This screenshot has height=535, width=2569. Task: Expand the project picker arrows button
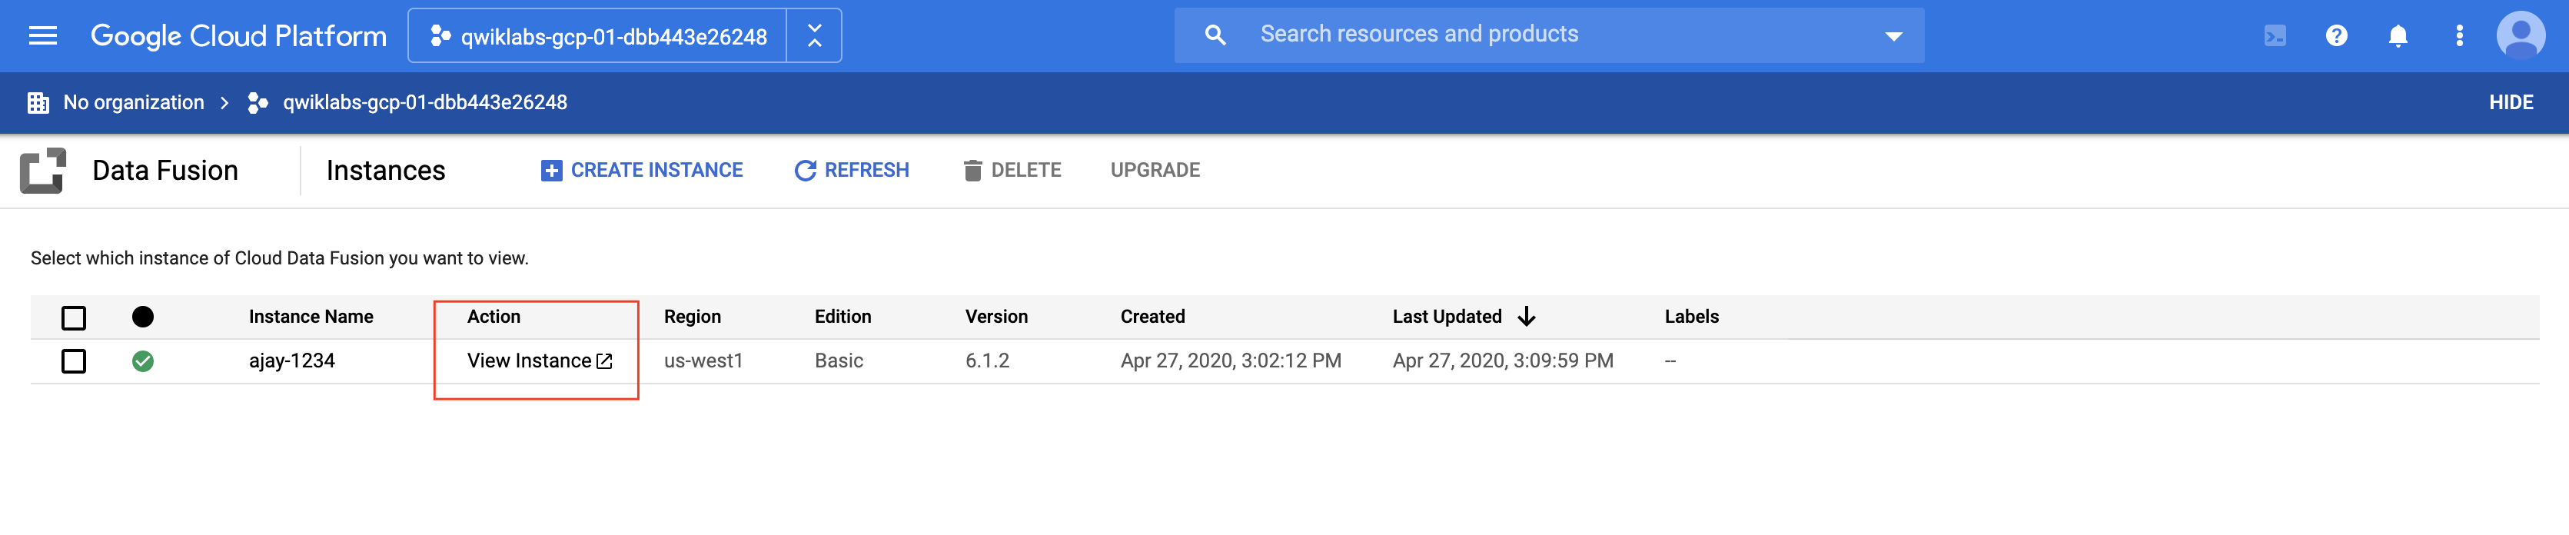tap(814, 36)
